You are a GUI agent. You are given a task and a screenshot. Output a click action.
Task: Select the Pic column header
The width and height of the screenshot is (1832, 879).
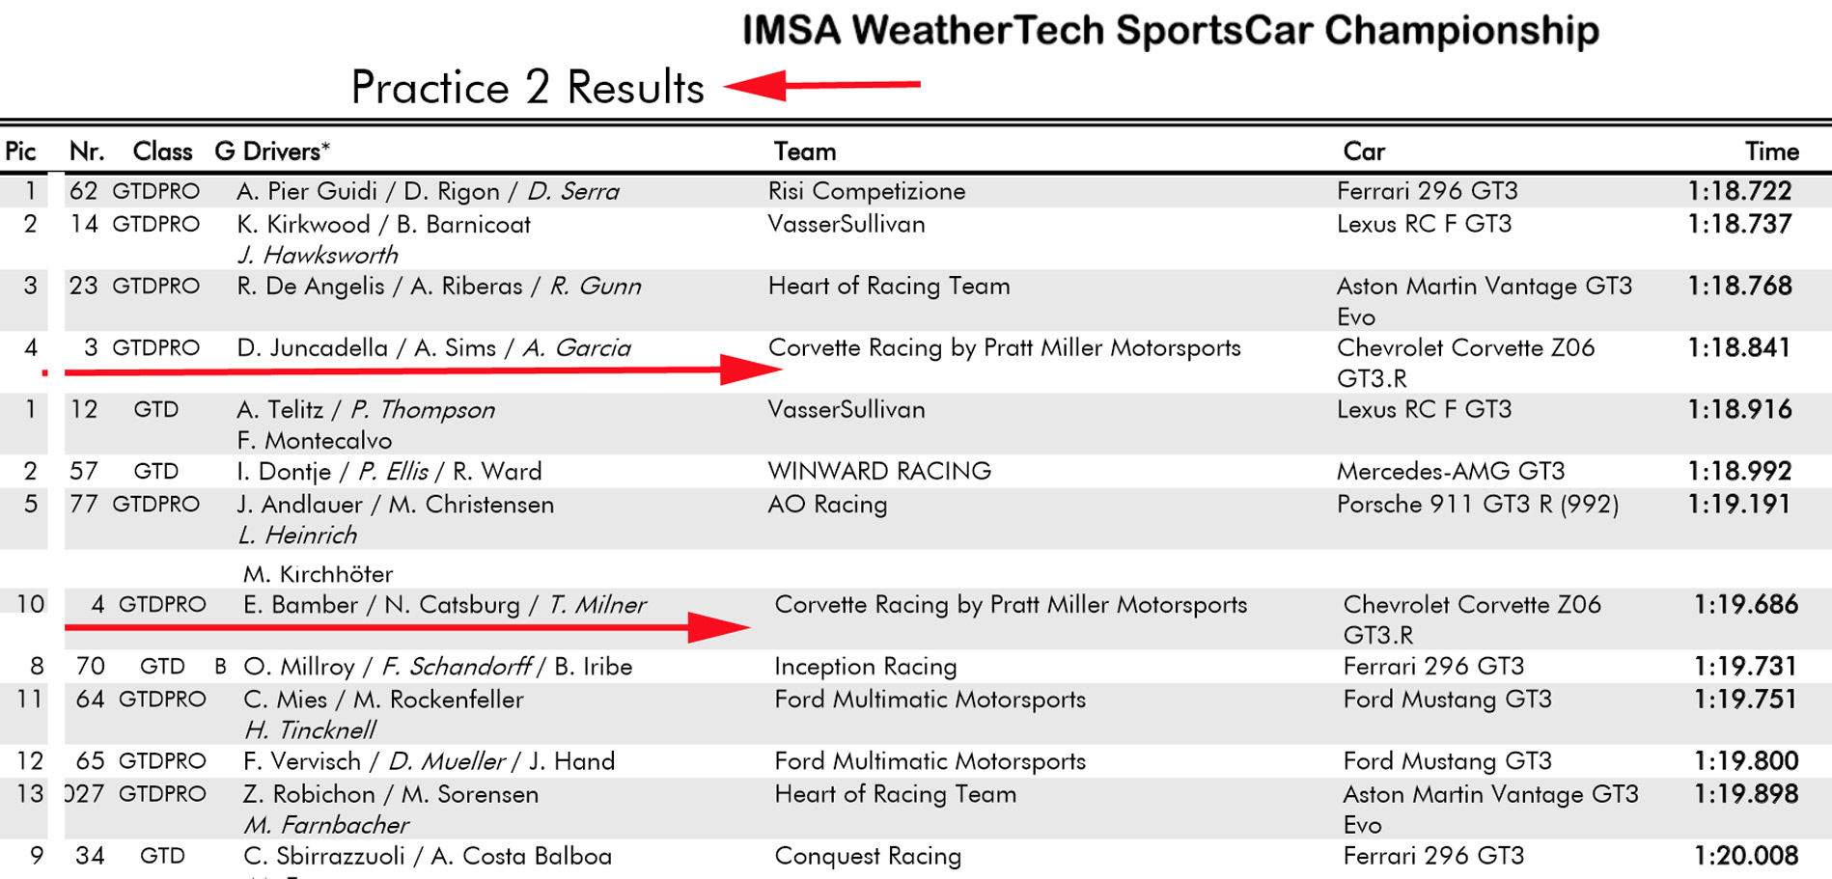pyautogui.click(x=20, y=151)
